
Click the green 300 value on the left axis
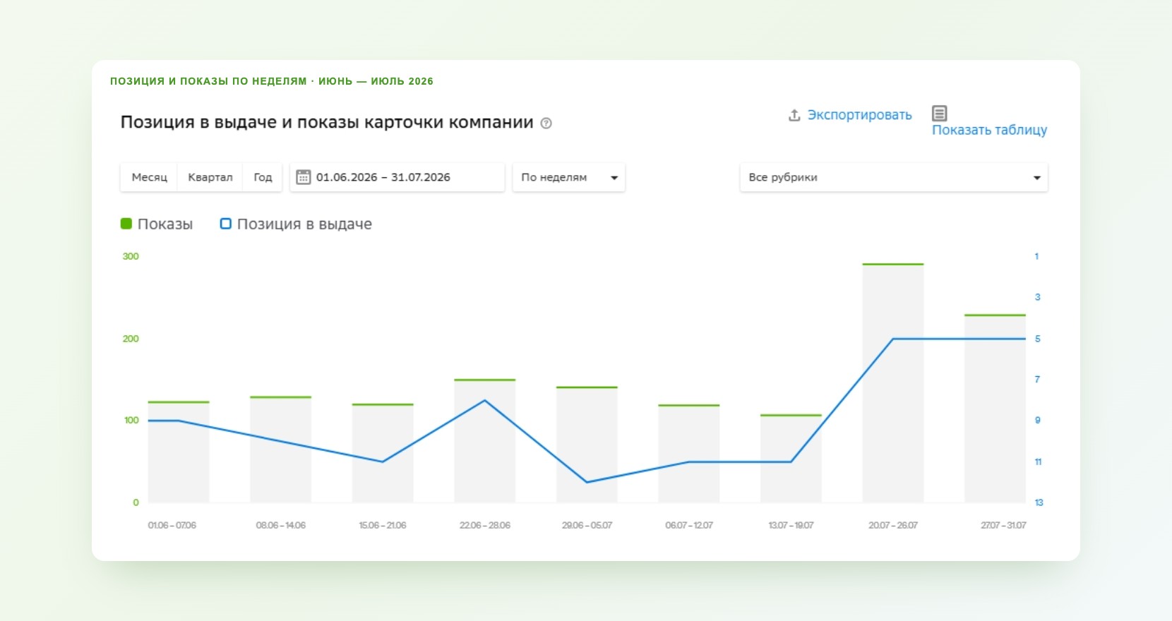click(x=131, y=256)
